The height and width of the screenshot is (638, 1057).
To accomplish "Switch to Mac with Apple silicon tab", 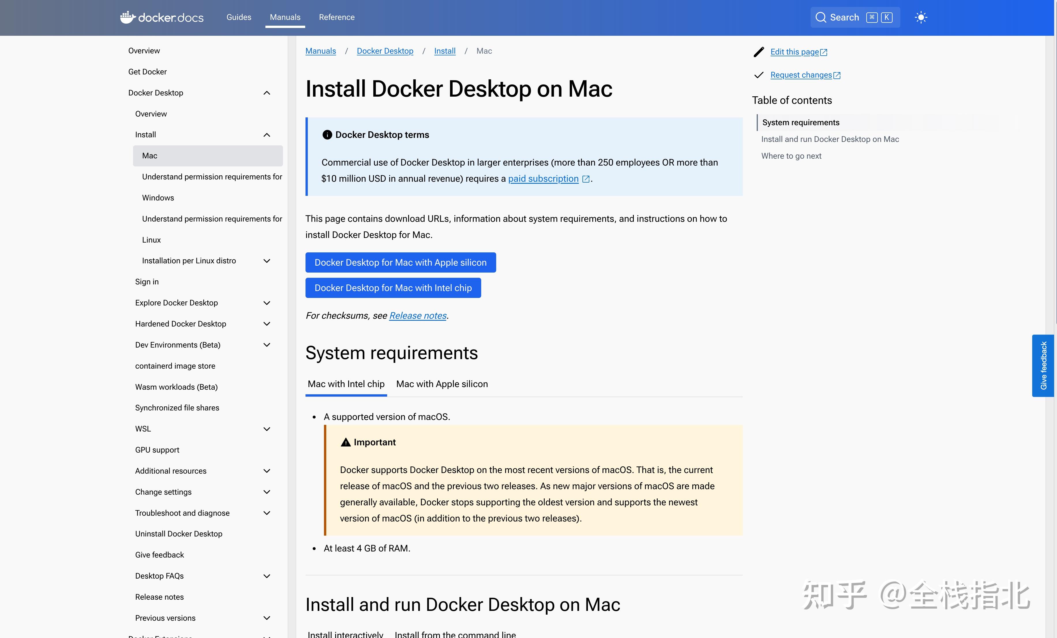I will [x=441, y=384].
